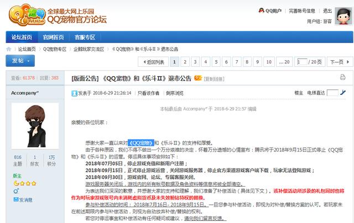Click the QQ penguin user icon
The image size is (354, 223).
[x=261, y=10]
